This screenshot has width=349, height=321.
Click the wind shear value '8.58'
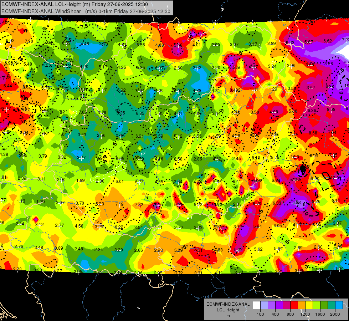(x=178, y=159)
